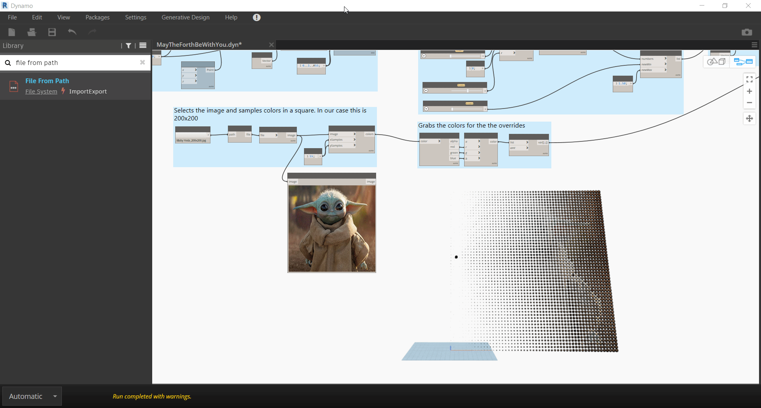Viewport: 761px width, 408px height.
Task: Click the path input port
Action: 232,135
